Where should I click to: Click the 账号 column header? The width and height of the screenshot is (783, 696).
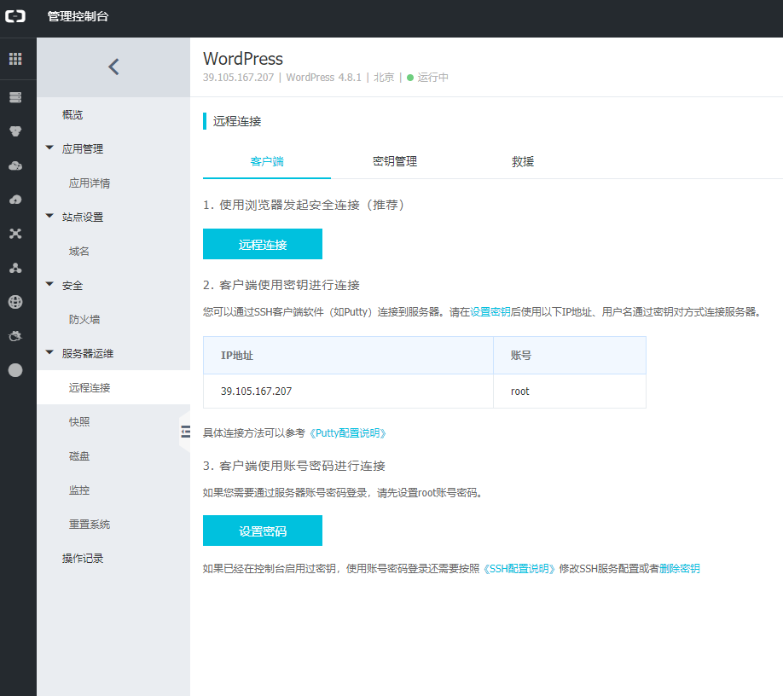click(x=570, y=356)
